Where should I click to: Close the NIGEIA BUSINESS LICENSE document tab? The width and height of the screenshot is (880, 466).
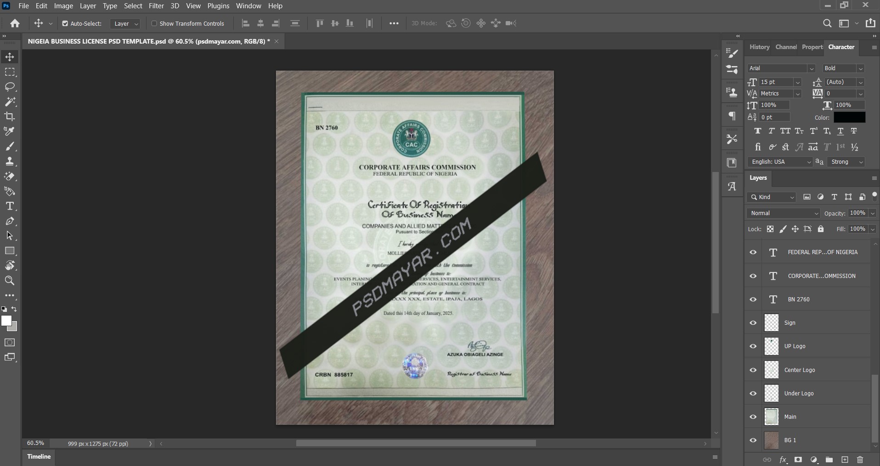(276, 41)
